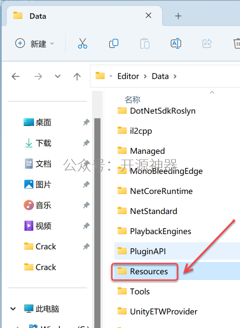Click the Cut scissors icon
240x328 pixels.
[82, 44]
